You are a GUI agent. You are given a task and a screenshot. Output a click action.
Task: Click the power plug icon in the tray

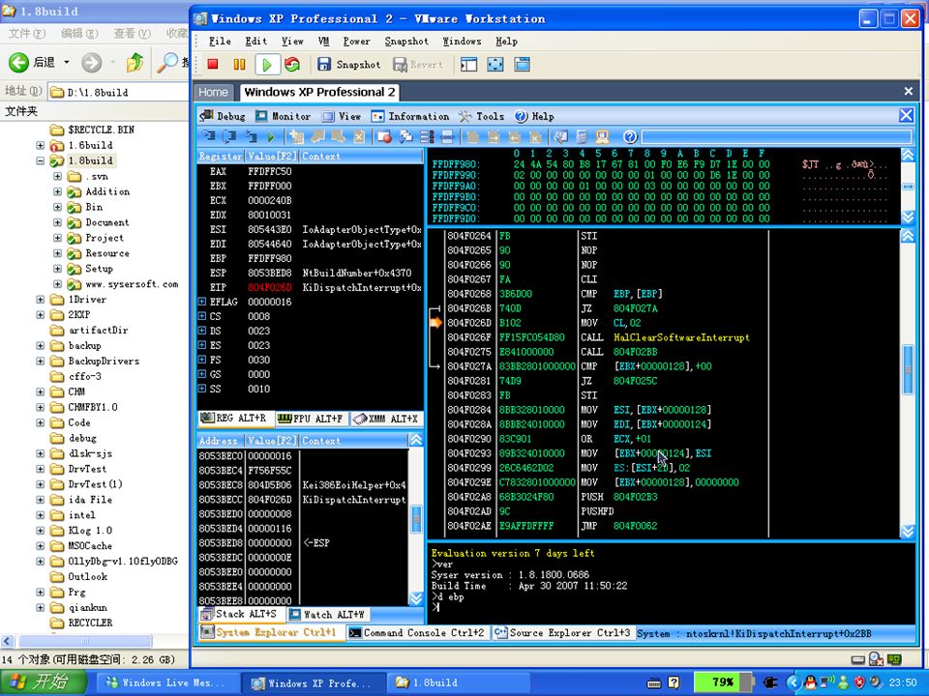pyautogui.click(x=771, y=682)
